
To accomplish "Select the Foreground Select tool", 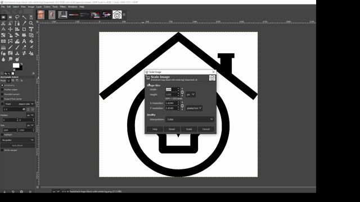I will (10, 24).
